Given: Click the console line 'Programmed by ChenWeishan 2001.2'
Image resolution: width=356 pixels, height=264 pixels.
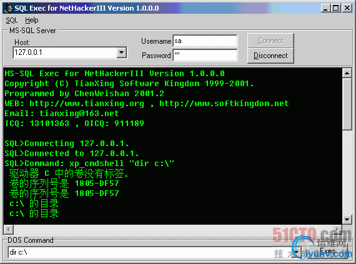Looking at the screenshot, I should click(84, 94).
